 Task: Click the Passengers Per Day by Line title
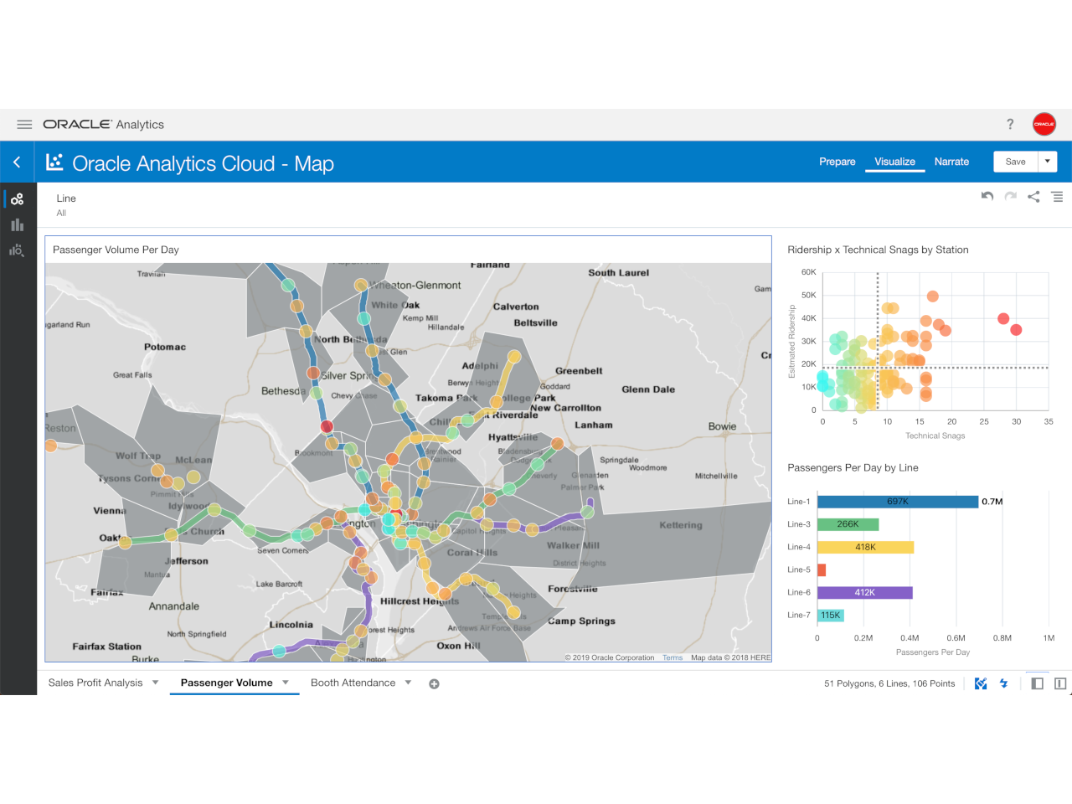[x=853, y=468]
